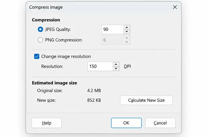Open Help for Compress Image

click(x=47, y=123)
